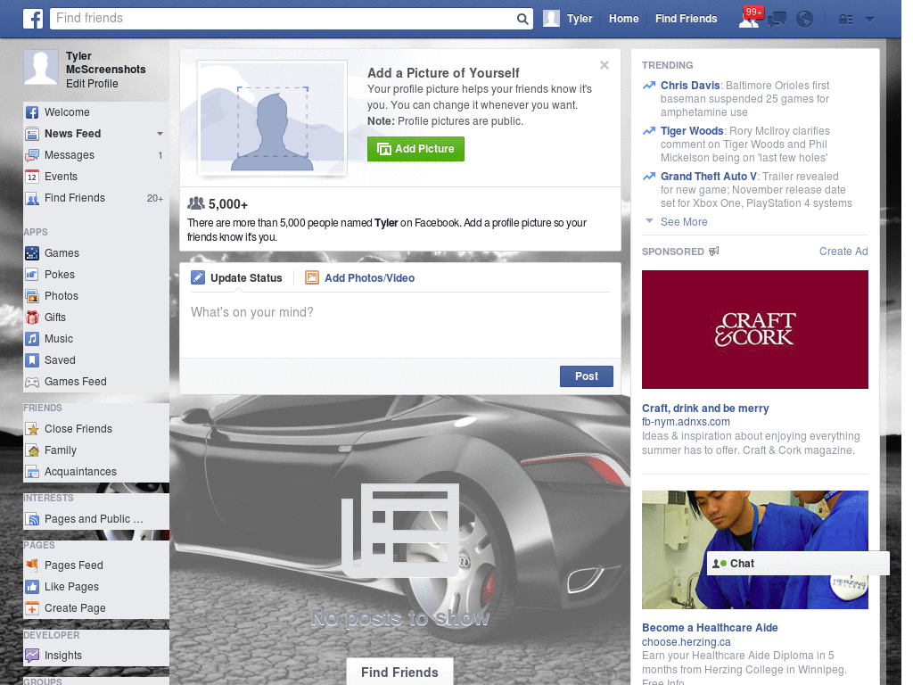Click the green Add Picture button
Screen dimensions: 913x685
pyautogui.click(x=415, y=149)
